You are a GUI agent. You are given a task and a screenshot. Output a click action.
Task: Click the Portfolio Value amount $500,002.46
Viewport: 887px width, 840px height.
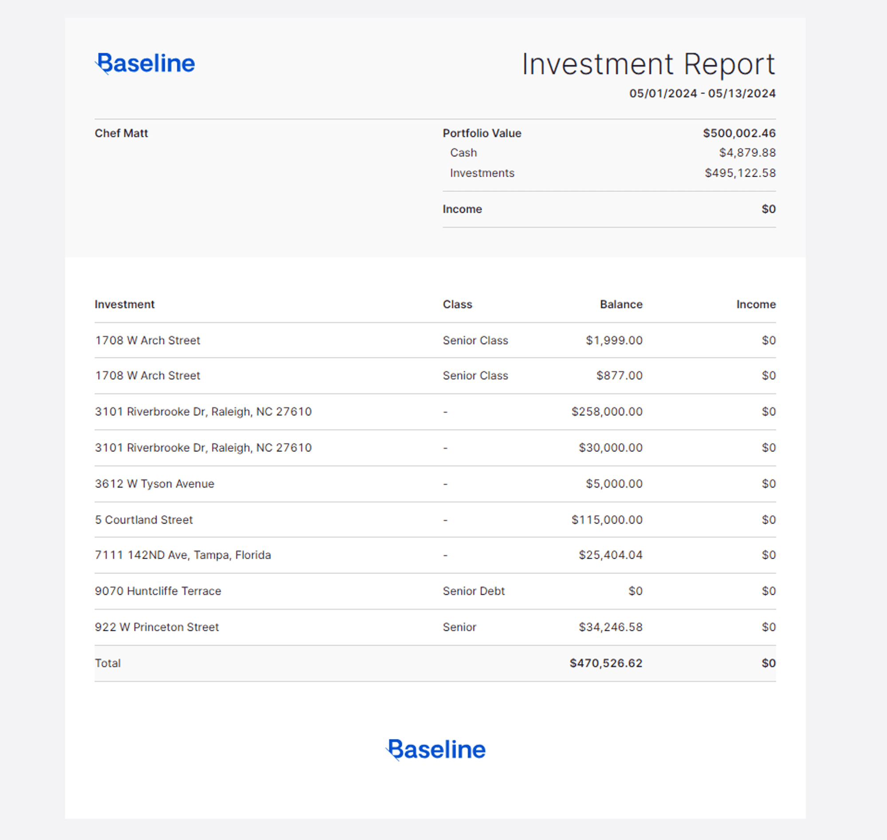click(738, 133)
